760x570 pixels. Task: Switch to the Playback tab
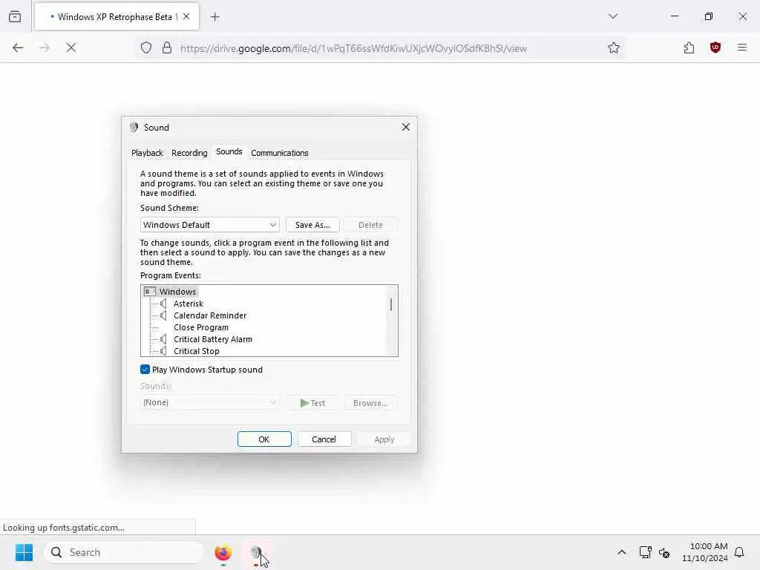[147, 153]
